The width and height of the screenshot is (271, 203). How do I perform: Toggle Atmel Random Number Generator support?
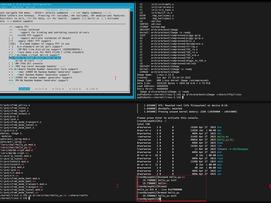[39, 75]
